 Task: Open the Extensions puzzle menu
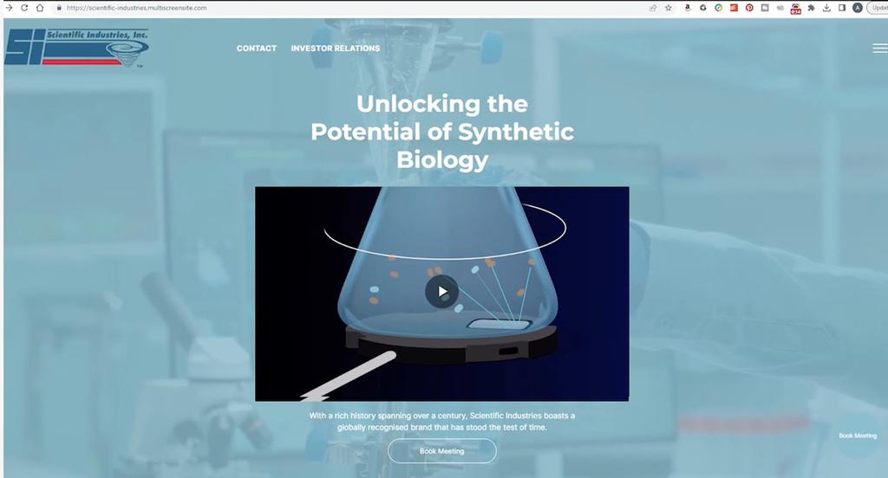(x=811, y=8)
